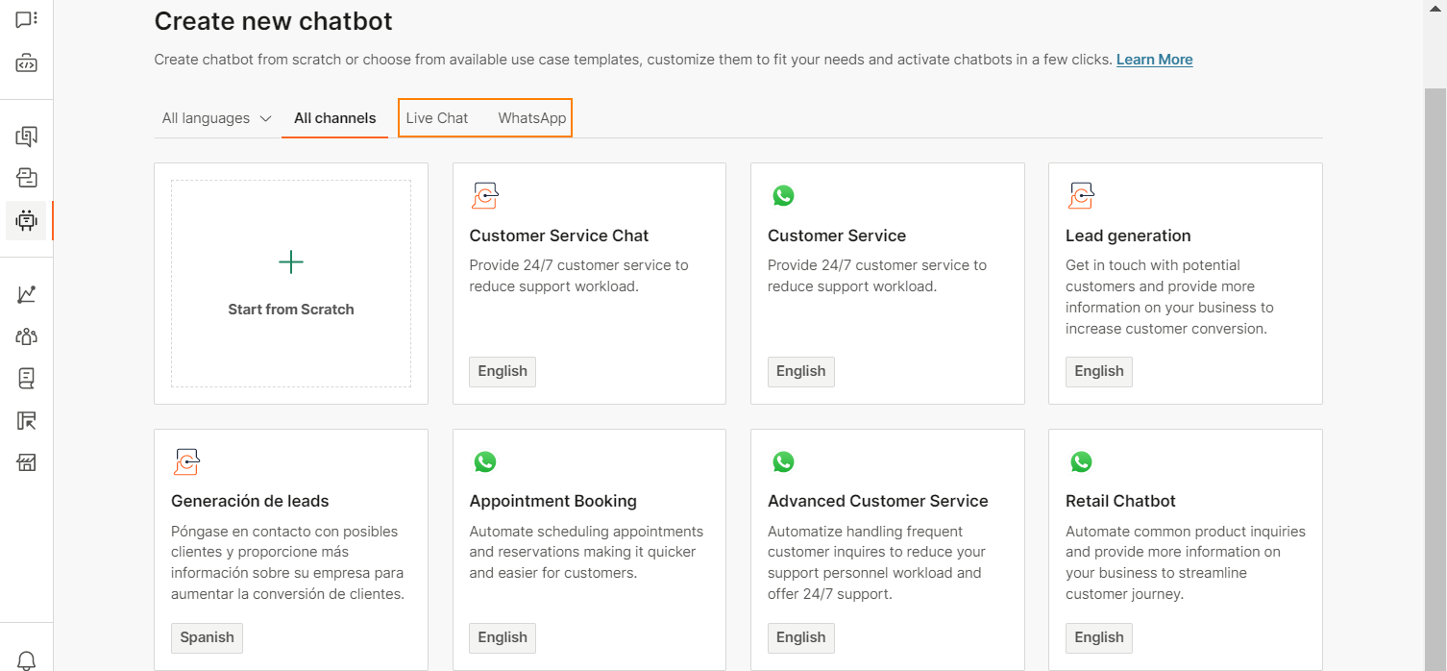Select the chatbot robot icon in sidebar
The width and height of the screenshot is (1447, 671).
pyautogui.click(x=26, y=220)
